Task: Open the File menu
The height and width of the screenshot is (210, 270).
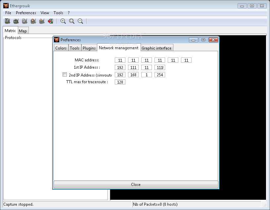Action: click(8, 13)
